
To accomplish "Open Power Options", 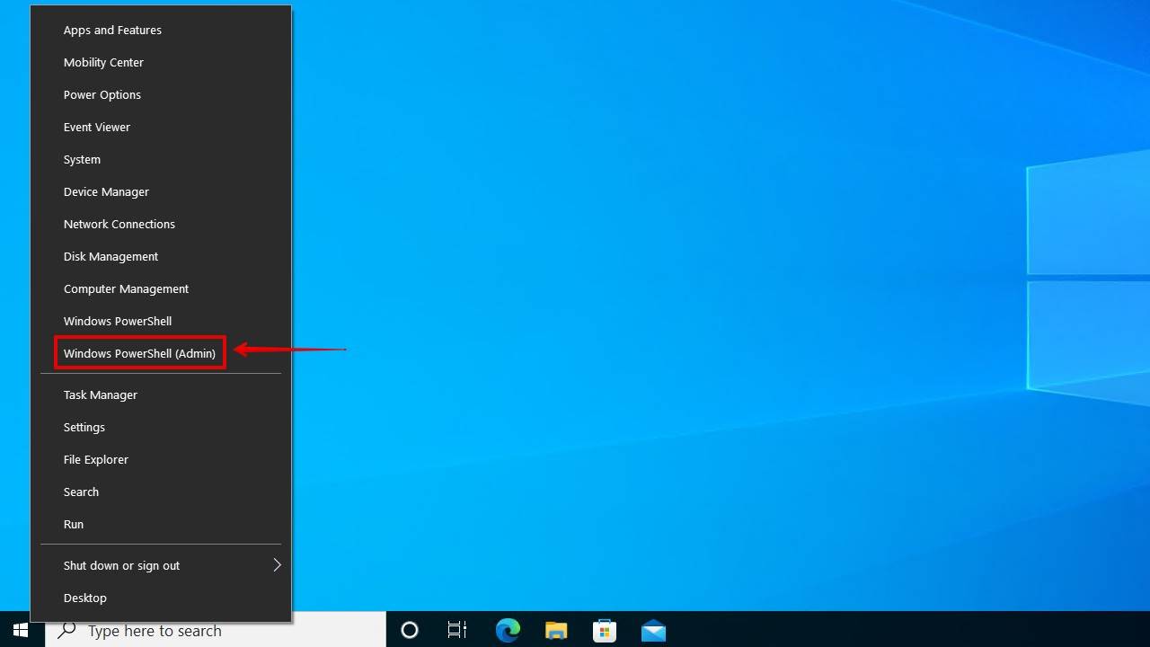I will [x=102, y=94].
